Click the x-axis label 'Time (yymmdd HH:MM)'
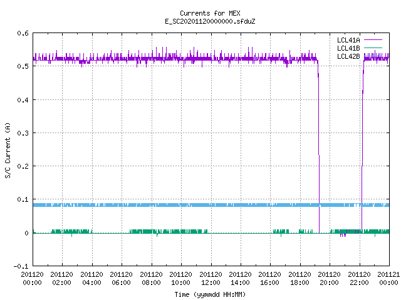Image resolution: width=401 pixels, height=300 pixels. 210,294
